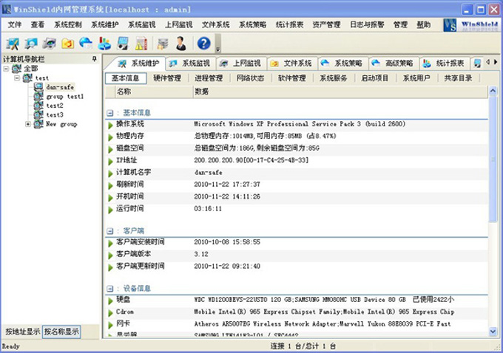The width and height of the screenshot is (503, 353).
Task: Switch to the 系统监视 main tab
Action: click(x=191, y=64)
